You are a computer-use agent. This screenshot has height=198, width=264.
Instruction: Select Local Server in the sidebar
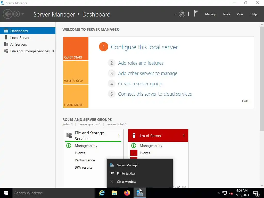(28, 38)
